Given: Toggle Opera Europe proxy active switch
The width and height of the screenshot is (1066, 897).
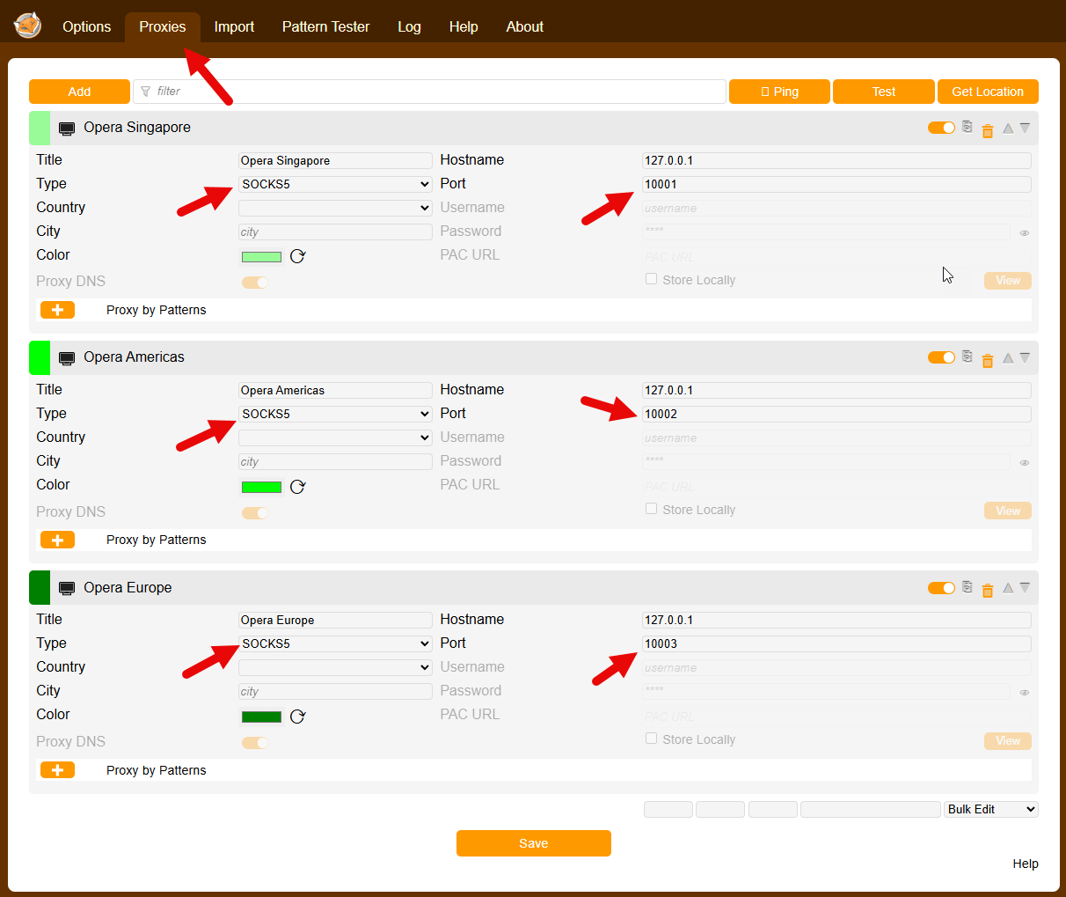Looking at the screenshot, I should [941, 587].
